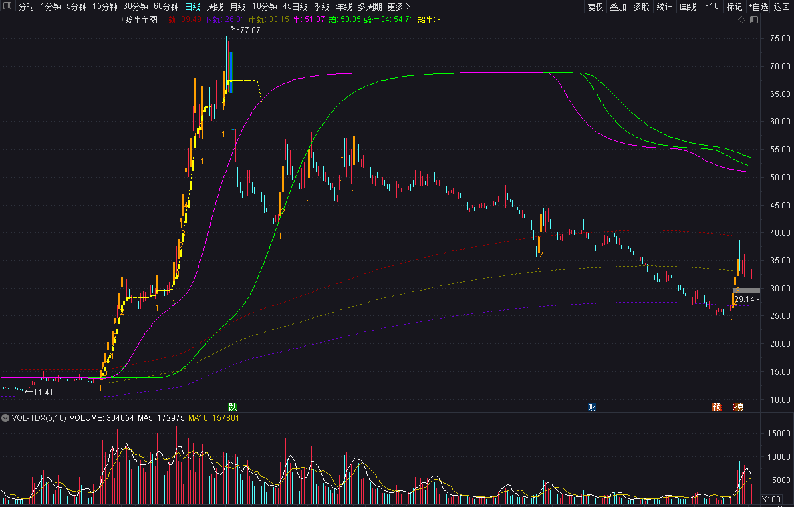Open the F10 company info
794x507 pixels.
[x=712, y=7]
